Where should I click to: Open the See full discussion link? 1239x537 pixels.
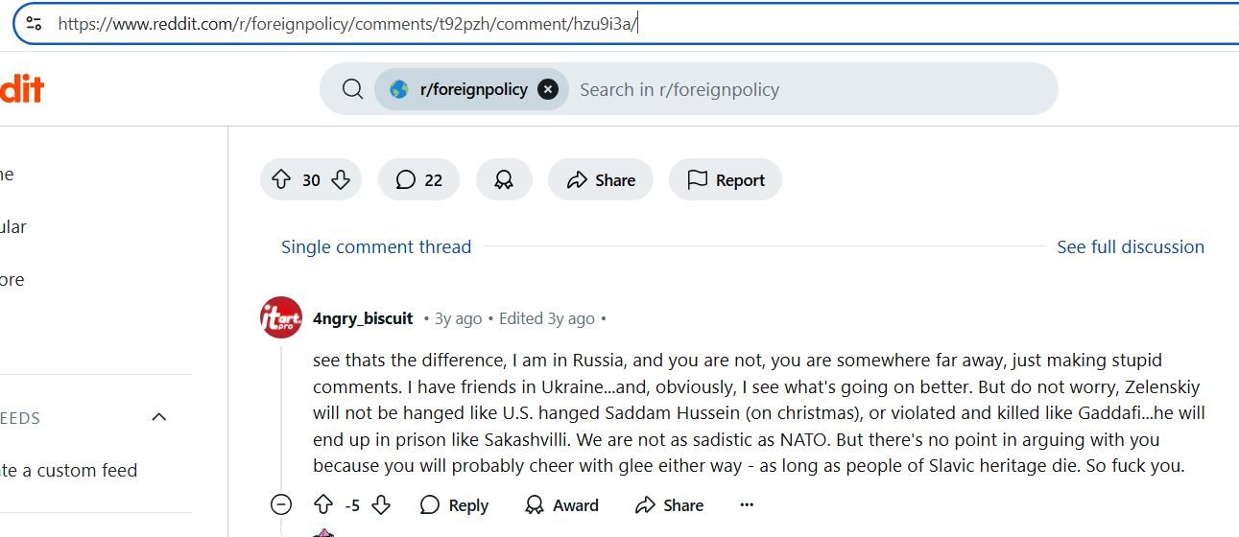tap(1131, 246)
